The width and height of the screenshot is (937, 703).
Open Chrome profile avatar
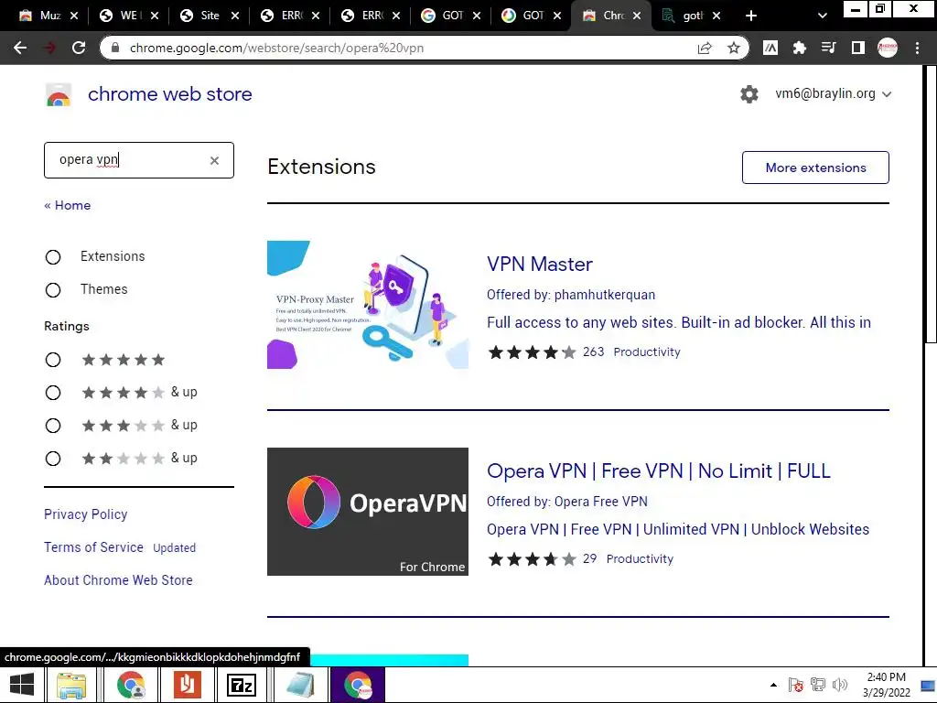pyautogui.click(x=888, y=48)
